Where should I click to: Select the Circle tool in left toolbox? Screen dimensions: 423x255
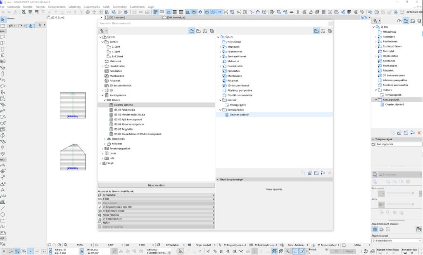tap(3, 215)
